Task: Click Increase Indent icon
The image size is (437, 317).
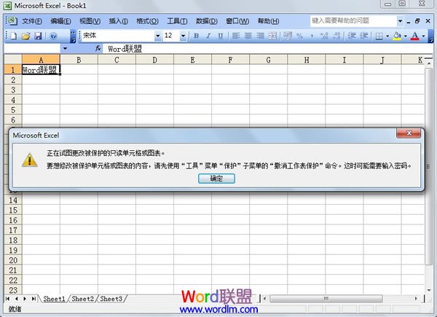Action: (363, 36)
